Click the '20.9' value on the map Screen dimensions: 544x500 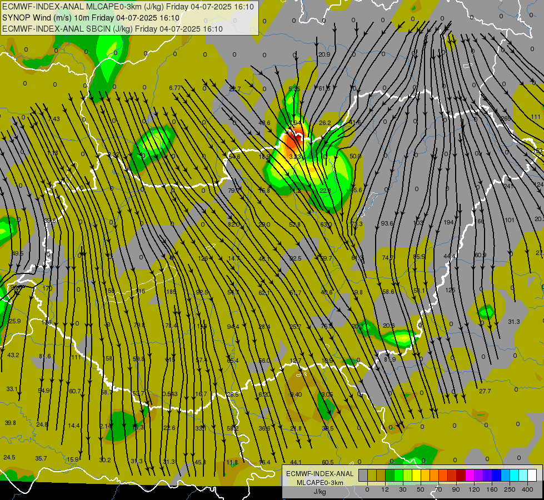click(324, 54)
